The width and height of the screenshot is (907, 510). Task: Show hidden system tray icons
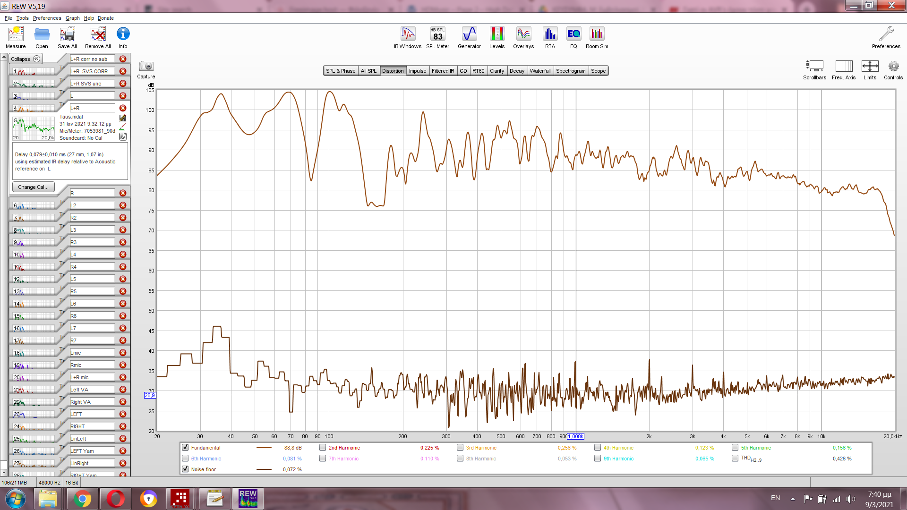tap(793, 499)
